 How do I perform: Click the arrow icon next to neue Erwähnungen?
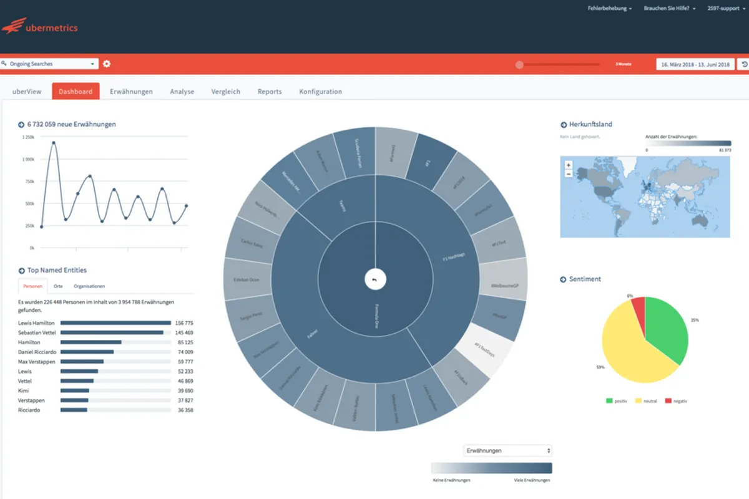[21, 125]
